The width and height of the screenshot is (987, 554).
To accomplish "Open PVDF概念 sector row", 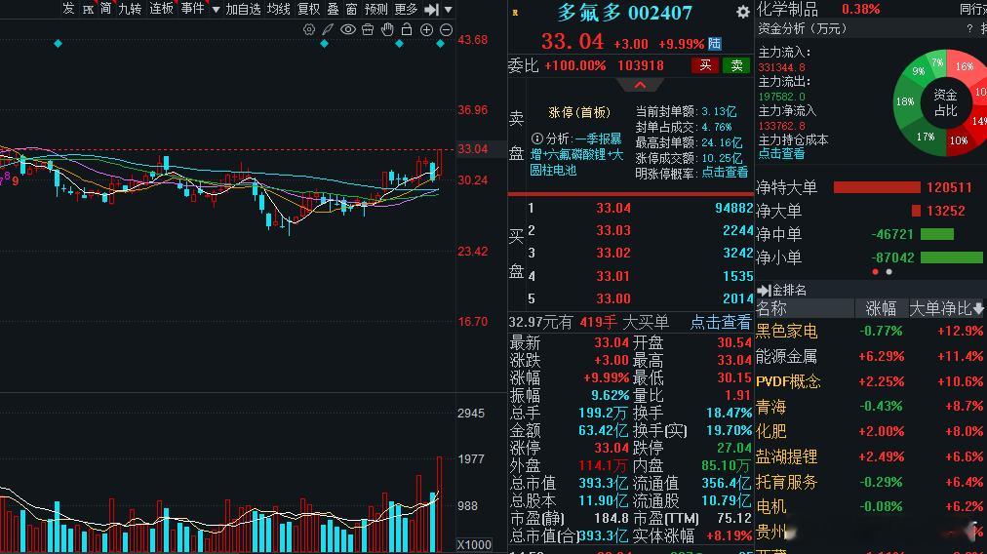I will 871,381.
